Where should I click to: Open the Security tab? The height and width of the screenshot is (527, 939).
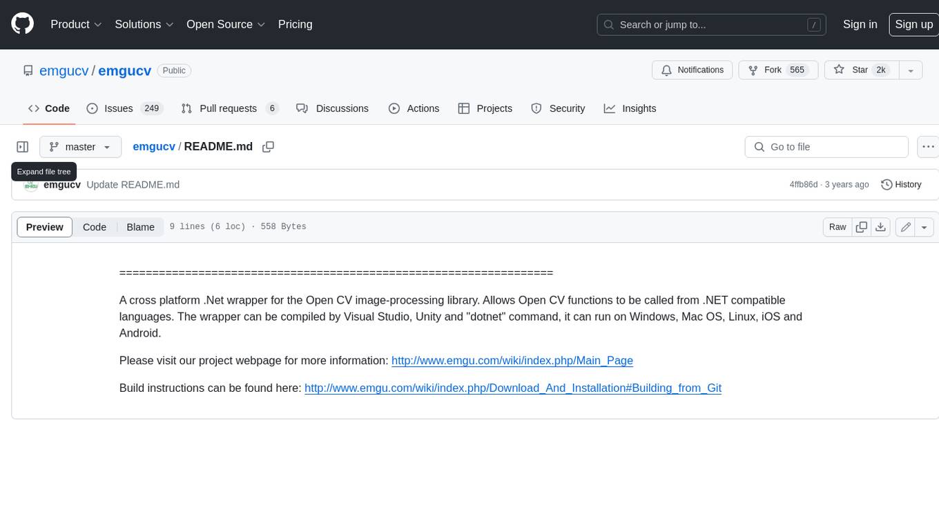pos(558,108)
